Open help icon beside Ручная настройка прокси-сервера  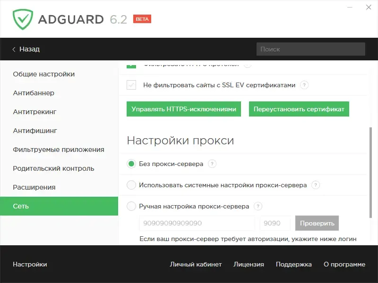258,206
